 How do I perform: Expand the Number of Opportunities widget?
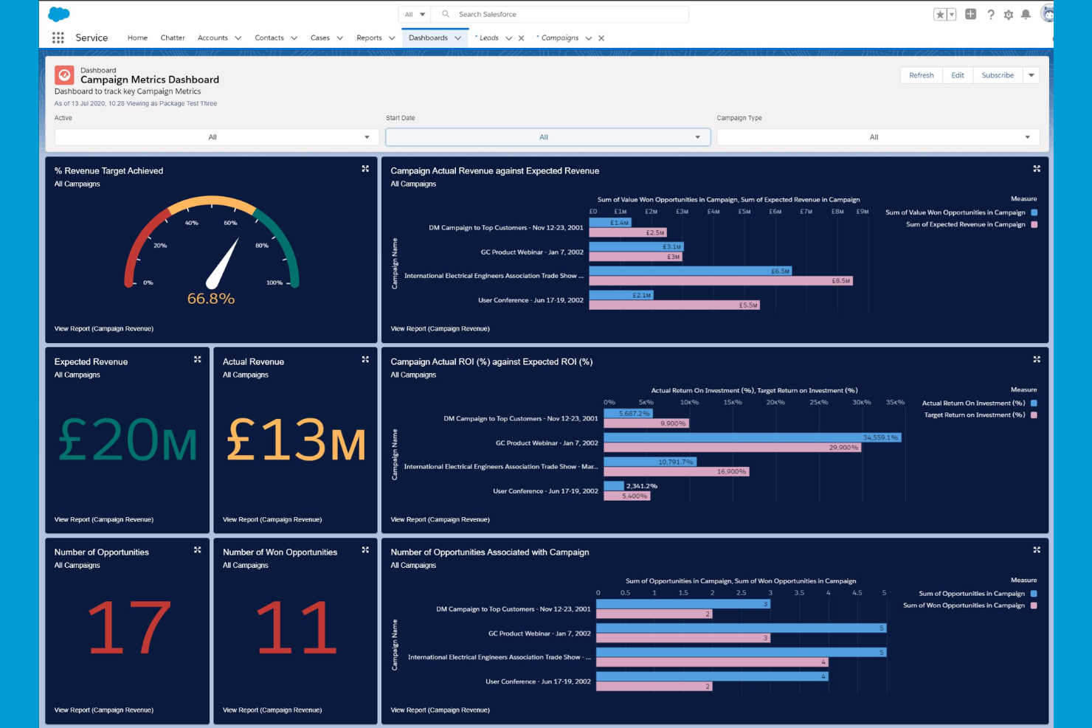click(x=198, y=550)
